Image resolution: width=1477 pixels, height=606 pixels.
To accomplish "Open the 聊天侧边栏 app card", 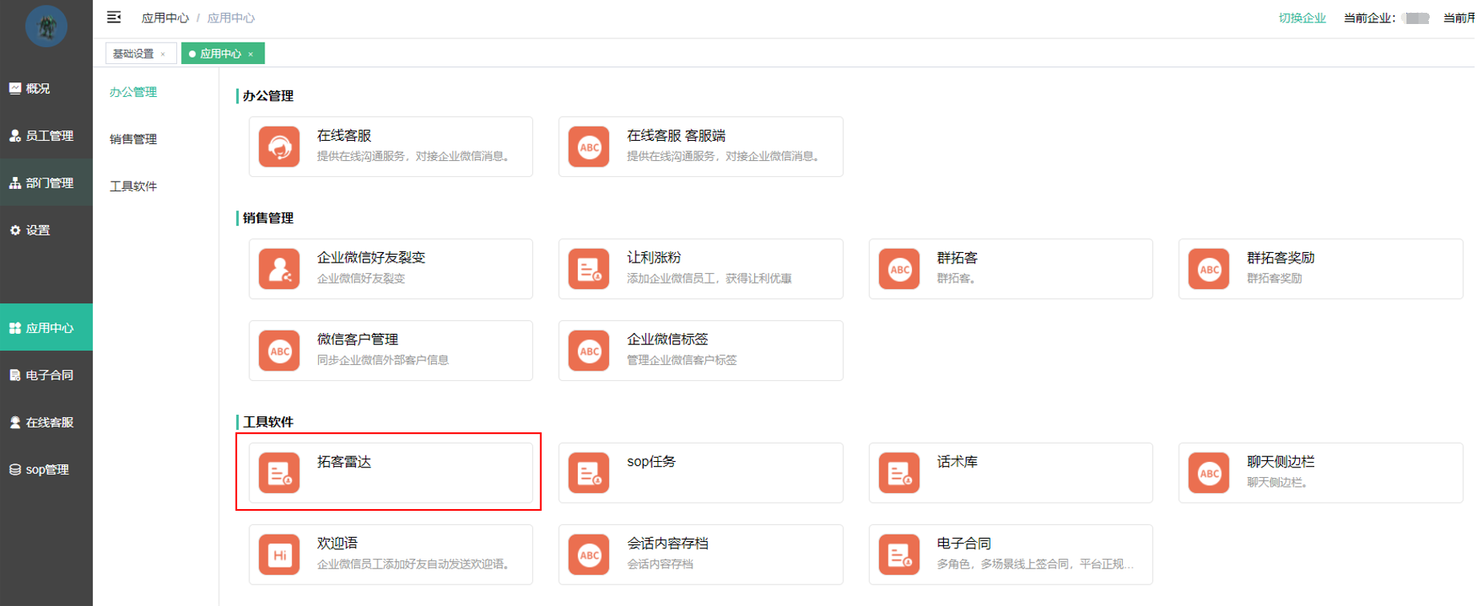I will pyautogui.click(x=1320, y=473).
